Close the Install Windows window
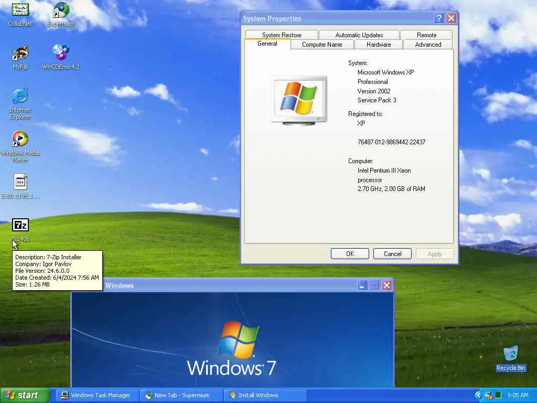 click(x=386, y=285)
